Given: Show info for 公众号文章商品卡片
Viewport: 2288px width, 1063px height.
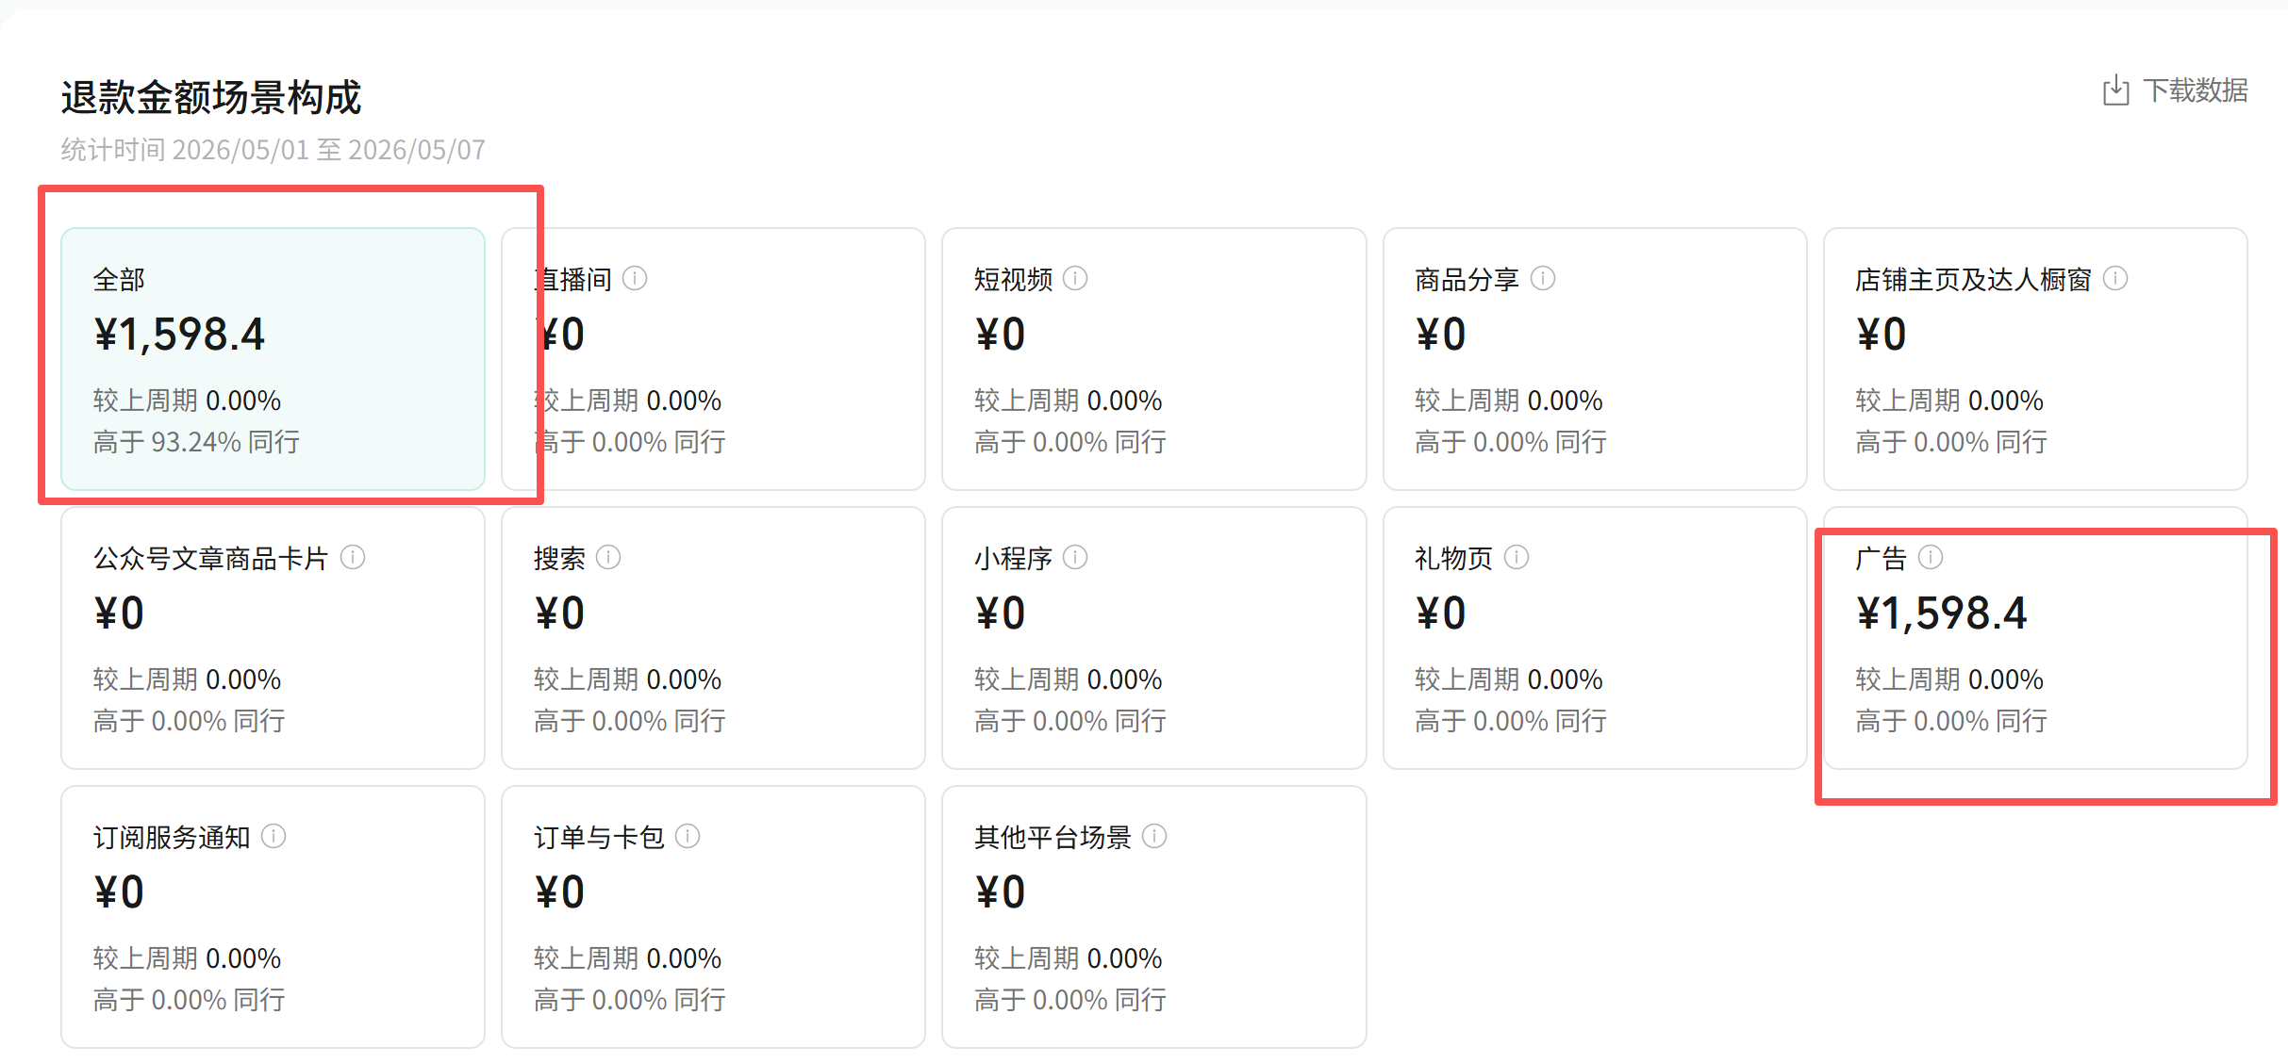Looking at the screenshot, I should pos(353,558).
